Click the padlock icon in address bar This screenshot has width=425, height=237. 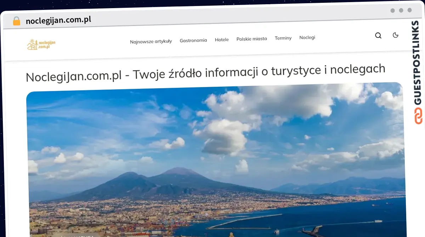(x=16, y=21)
